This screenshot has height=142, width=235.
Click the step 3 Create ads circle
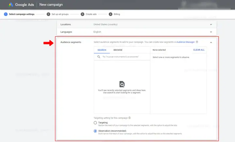coord(83,14)
